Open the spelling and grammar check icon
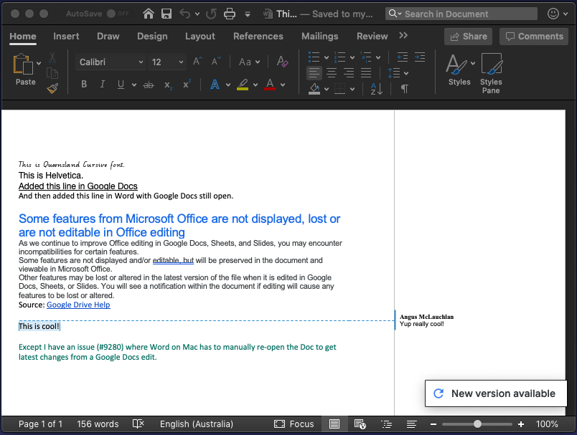This screenshot has height=435, width=577. tap(138, 424)
